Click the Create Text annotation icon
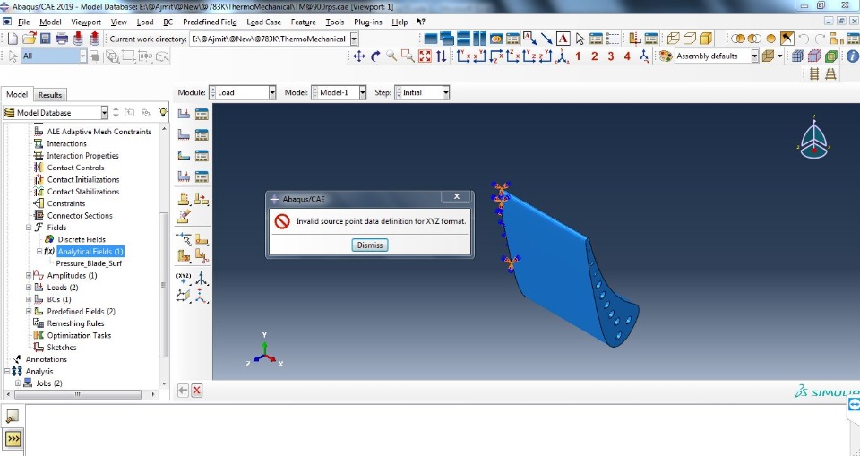The height and width of the screenshot is (456, 860). point(563,39)
